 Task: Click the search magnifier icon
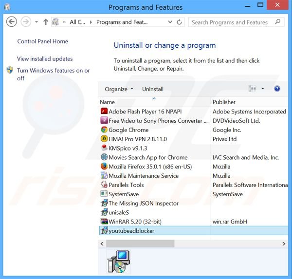(278, 22)
